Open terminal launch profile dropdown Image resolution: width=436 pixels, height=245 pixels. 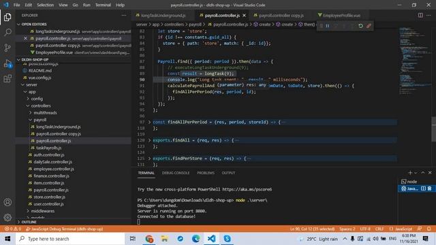416,172
